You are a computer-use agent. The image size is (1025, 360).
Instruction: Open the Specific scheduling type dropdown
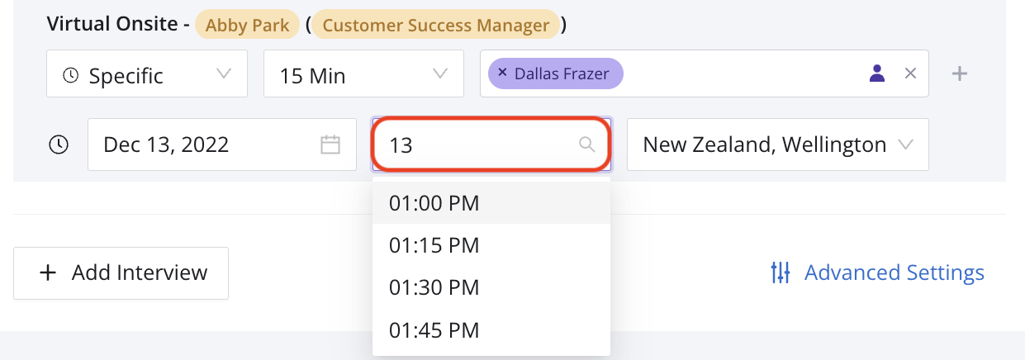click(147, 75)
